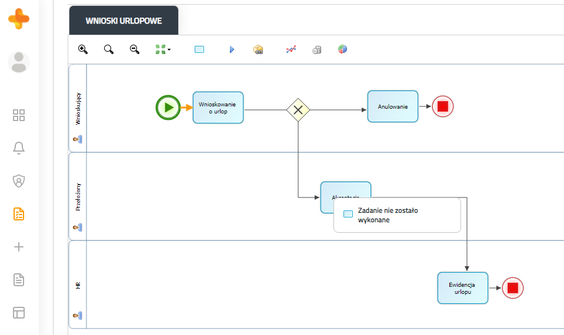
Task: Click the orange plus application logo
Action: coord(19,19)
